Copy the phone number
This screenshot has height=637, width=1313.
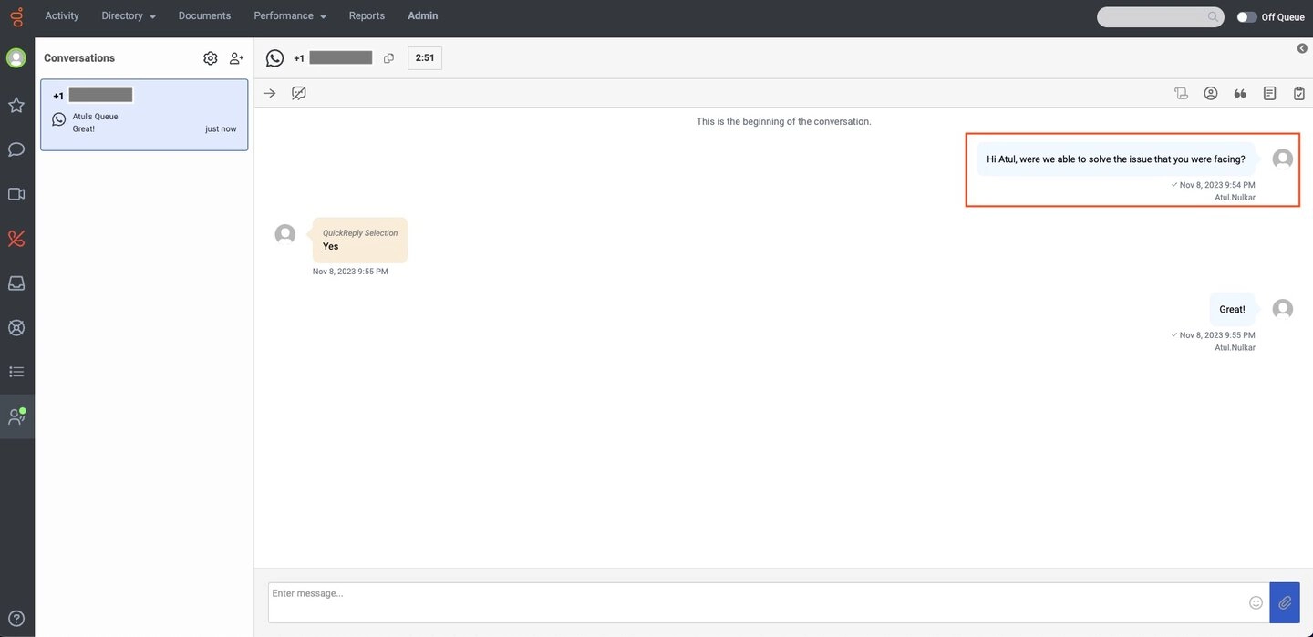[389, 58]
